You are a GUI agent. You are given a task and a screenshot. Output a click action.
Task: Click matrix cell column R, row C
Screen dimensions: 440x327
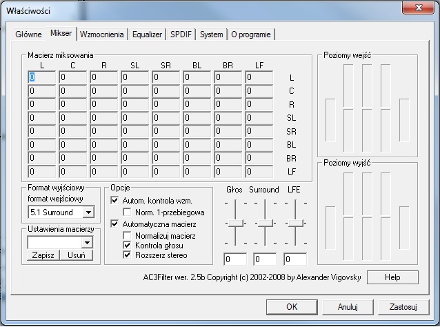[x=104, y=90]
